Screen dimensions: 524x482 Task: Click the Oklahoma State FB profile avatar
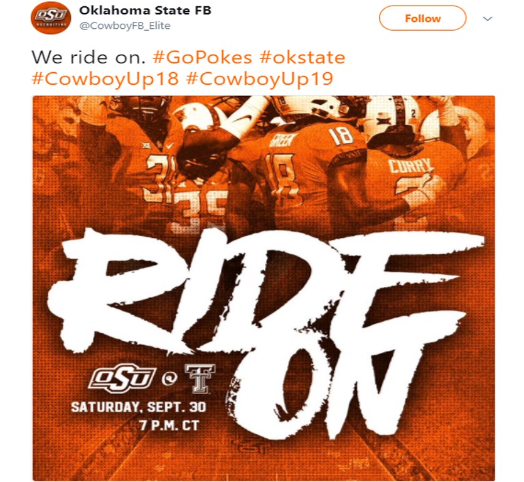[x=50, y=18]
